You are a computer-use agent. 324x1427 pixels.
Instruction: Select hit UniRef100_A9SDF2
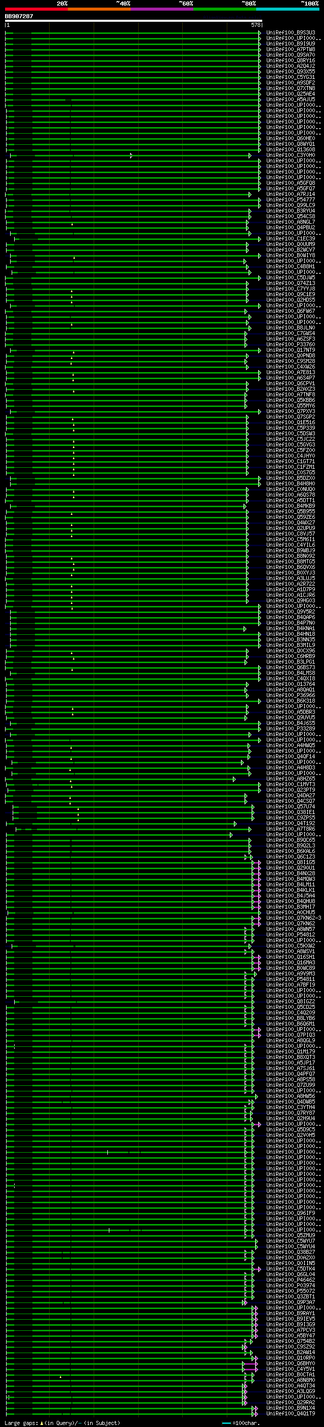coord(291,83)
